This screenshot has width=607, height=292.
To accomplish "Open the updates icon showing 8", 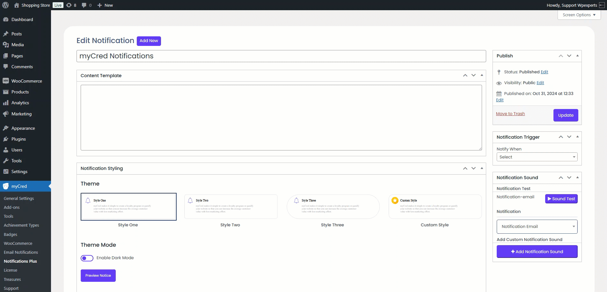I will 69,5.
